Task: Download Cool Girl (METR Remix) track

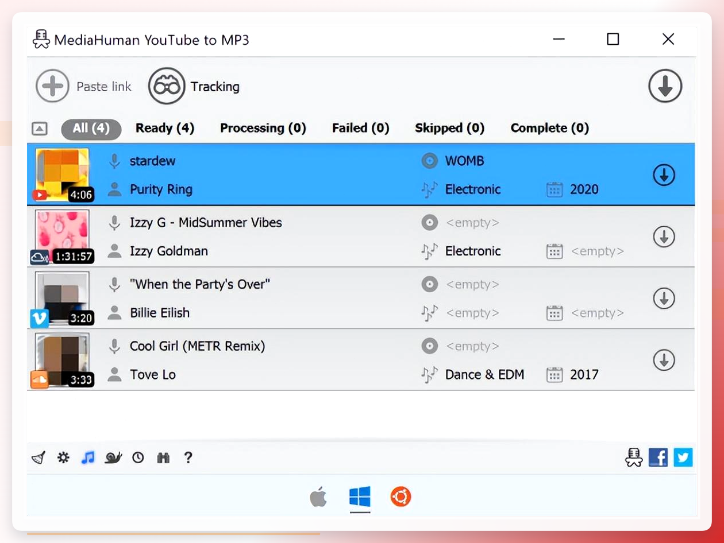Action: click(664, 360)
